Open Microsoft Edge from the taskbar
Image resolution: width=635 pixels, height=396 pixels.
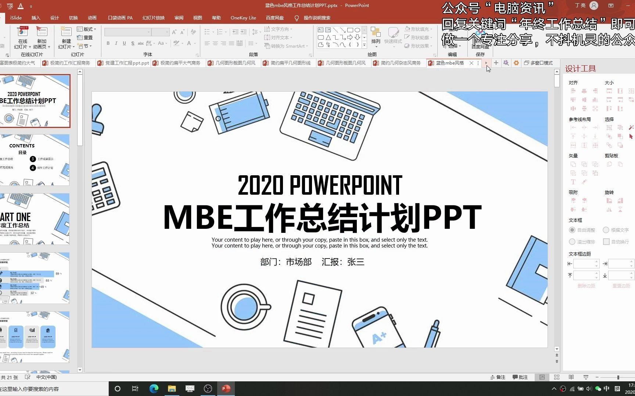point(154,389)
